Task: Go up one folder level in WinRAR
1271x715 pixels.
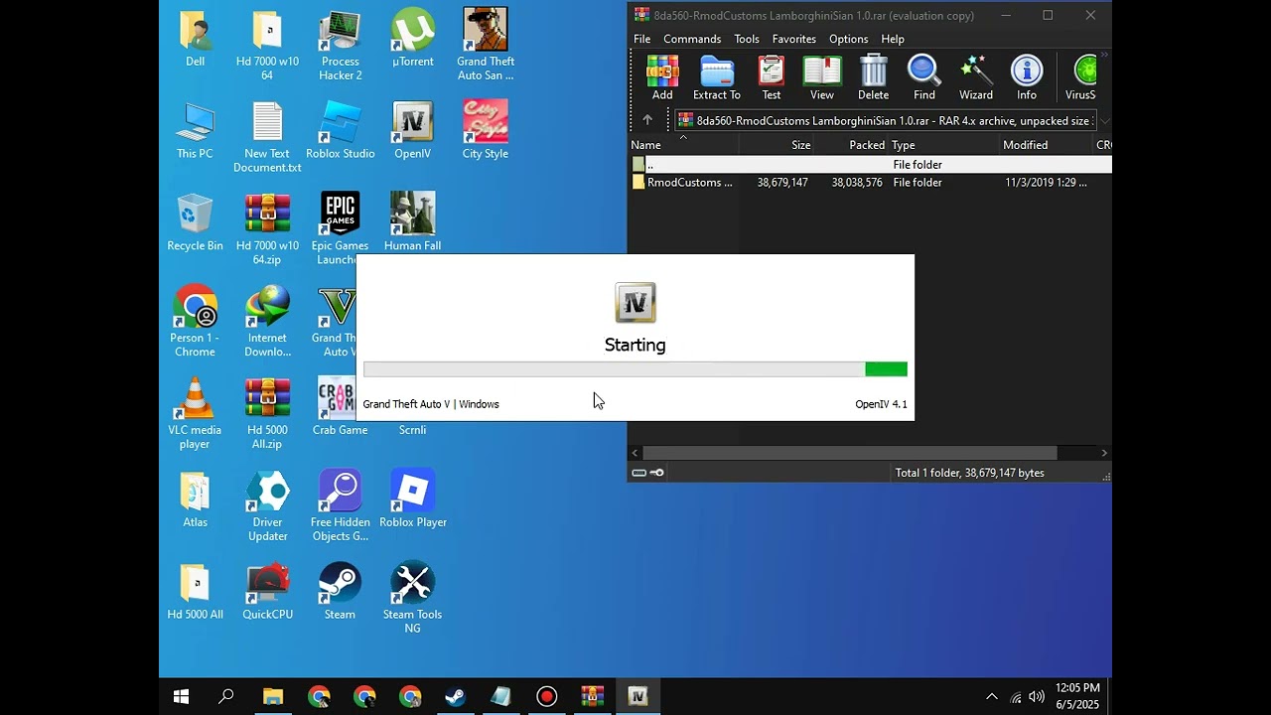Action: click(647, 120)
